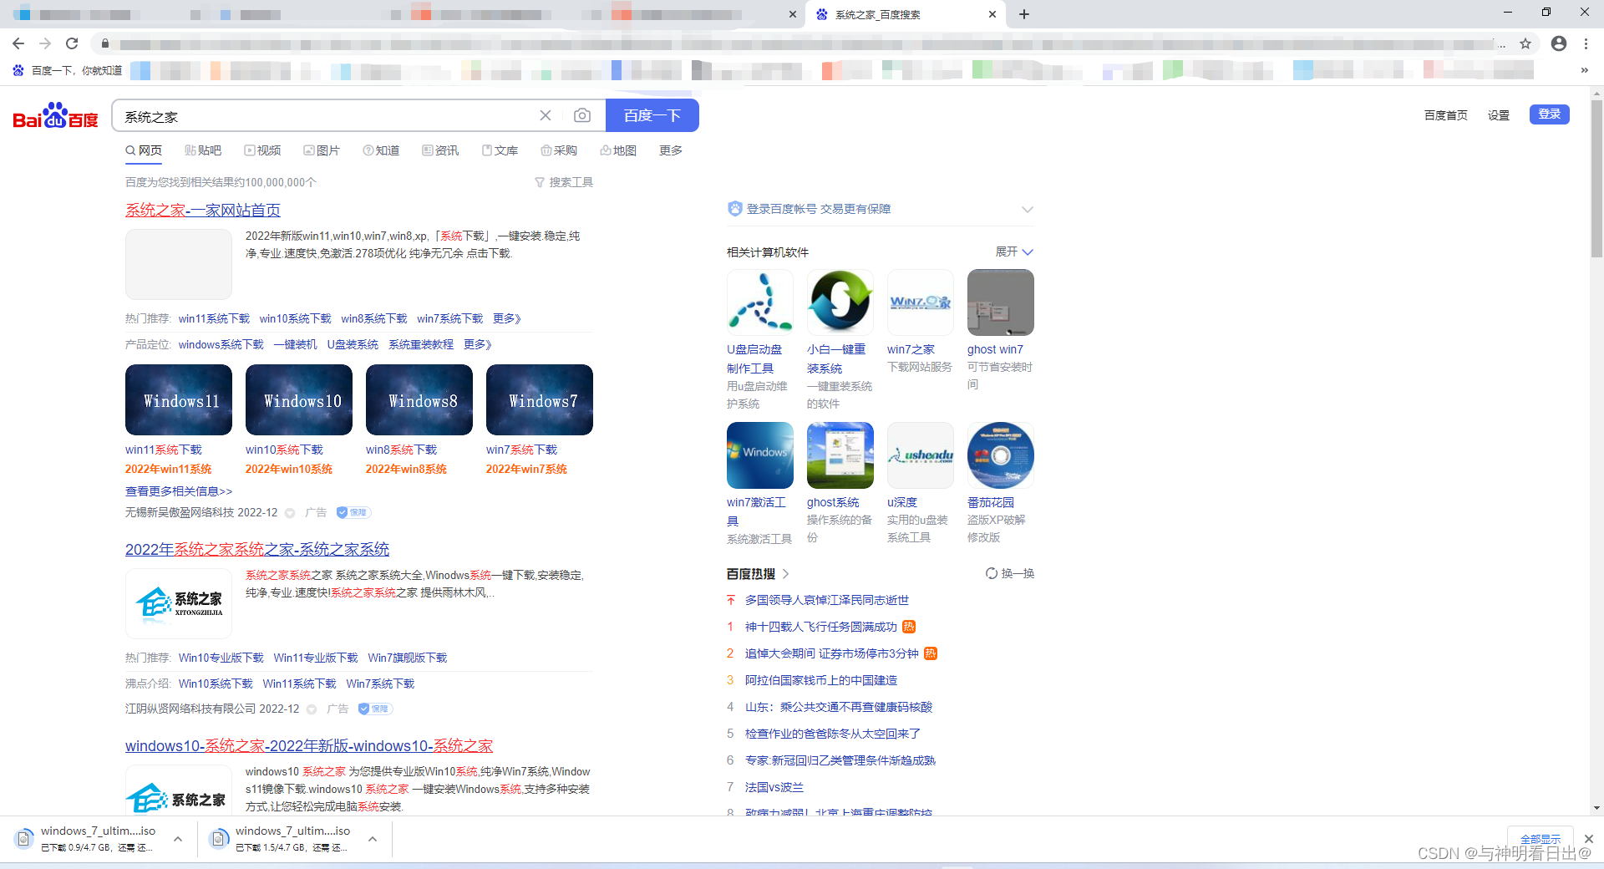Click the page vertical scrollbar

click(1596, 180)
